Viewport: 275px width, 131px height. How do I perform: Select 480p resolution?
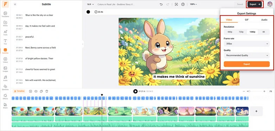coord(230,32)
